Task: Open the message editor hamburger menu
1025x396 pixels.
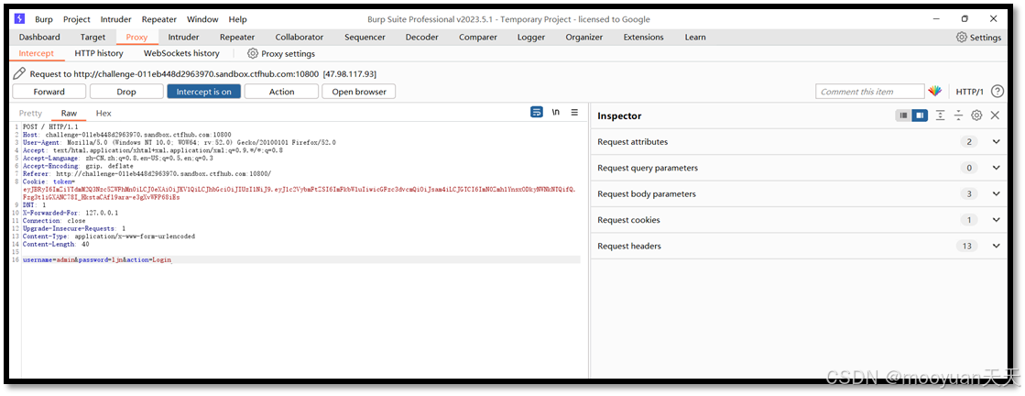Action: click(574, 113)
